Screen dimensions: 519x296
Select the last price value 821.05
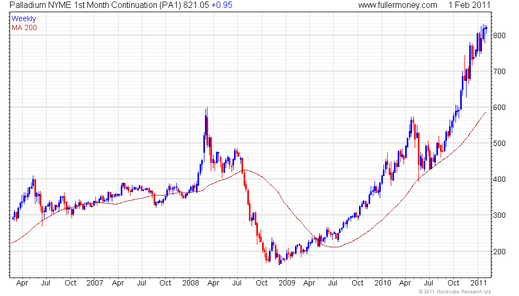click(196, 5)
